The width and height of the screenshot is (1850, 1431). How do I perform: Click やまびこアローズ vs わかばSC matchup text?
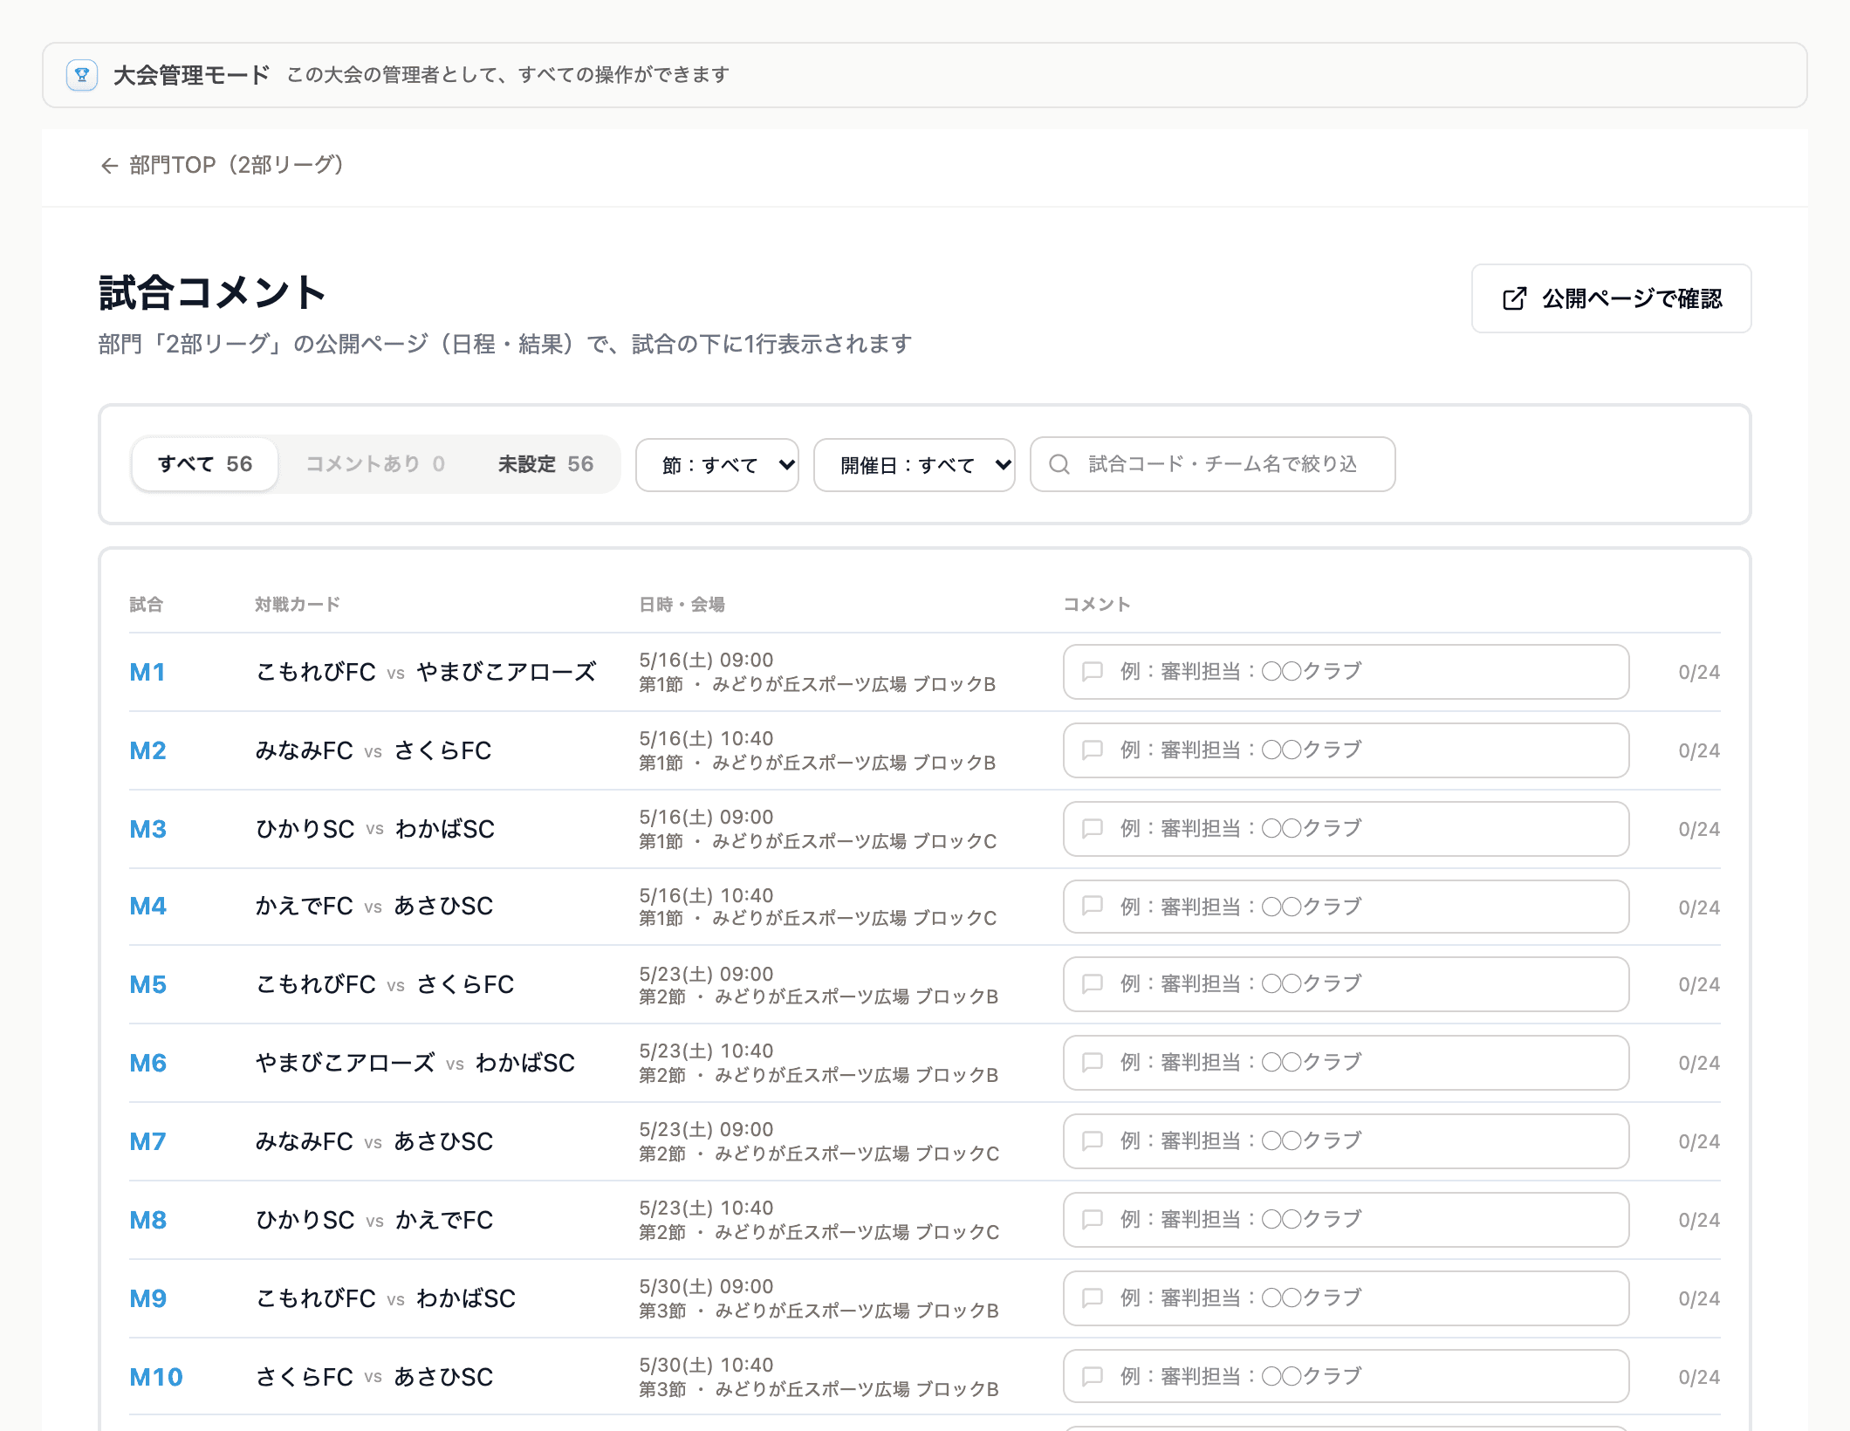point(415,1063)
